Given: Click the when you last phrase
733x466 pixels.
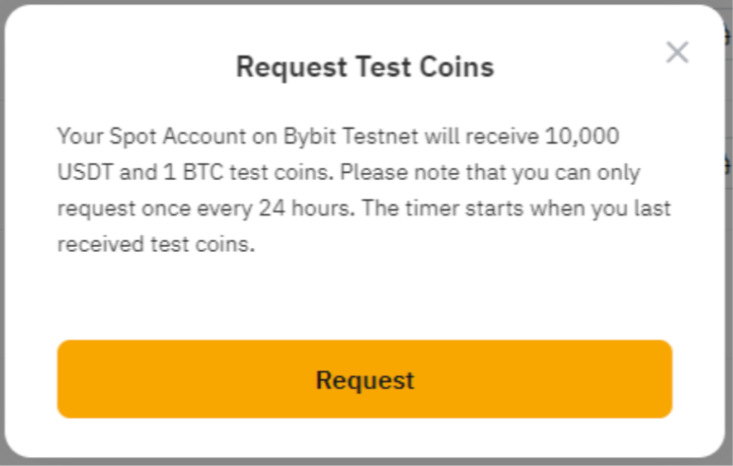Looking at the screenshot, I should (601, 208).
